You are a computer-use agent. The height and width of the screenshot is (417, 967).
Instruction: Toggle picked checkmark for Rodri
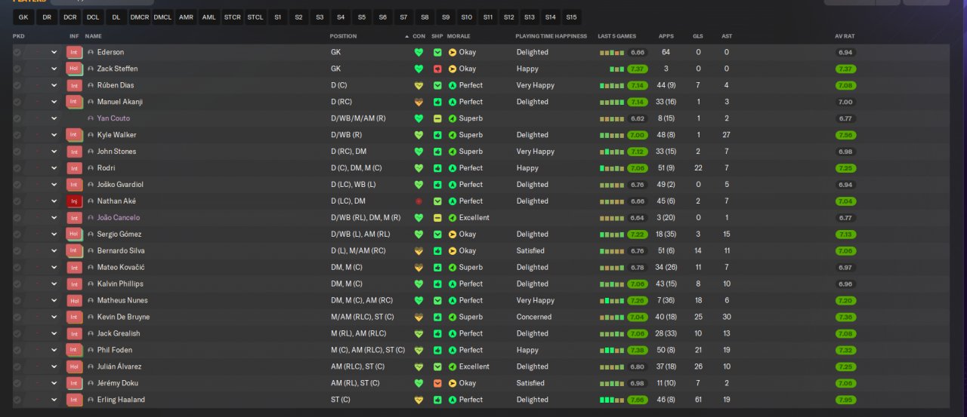point(17,168)
